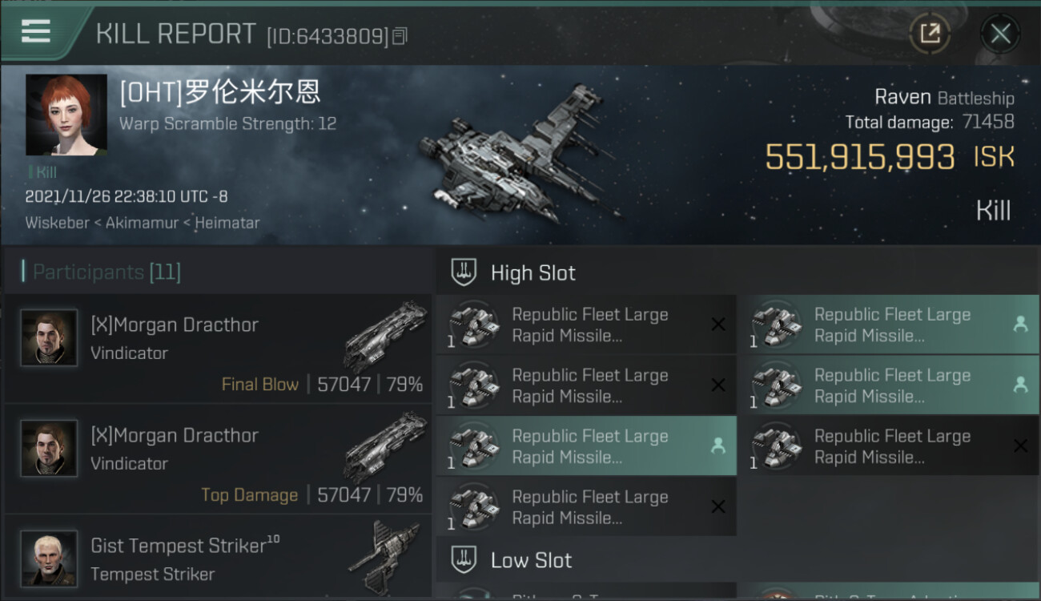Select highlighted missile launcher in left column
The width and height of the screenshot is (1041, 601).
(x=586, y=446)
